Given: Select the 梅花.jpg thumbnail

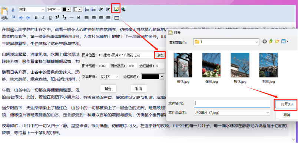Looking at the screenshot, I should (240, 68).
